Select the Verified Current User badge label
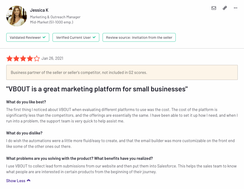244x189 pixels. 73,37
